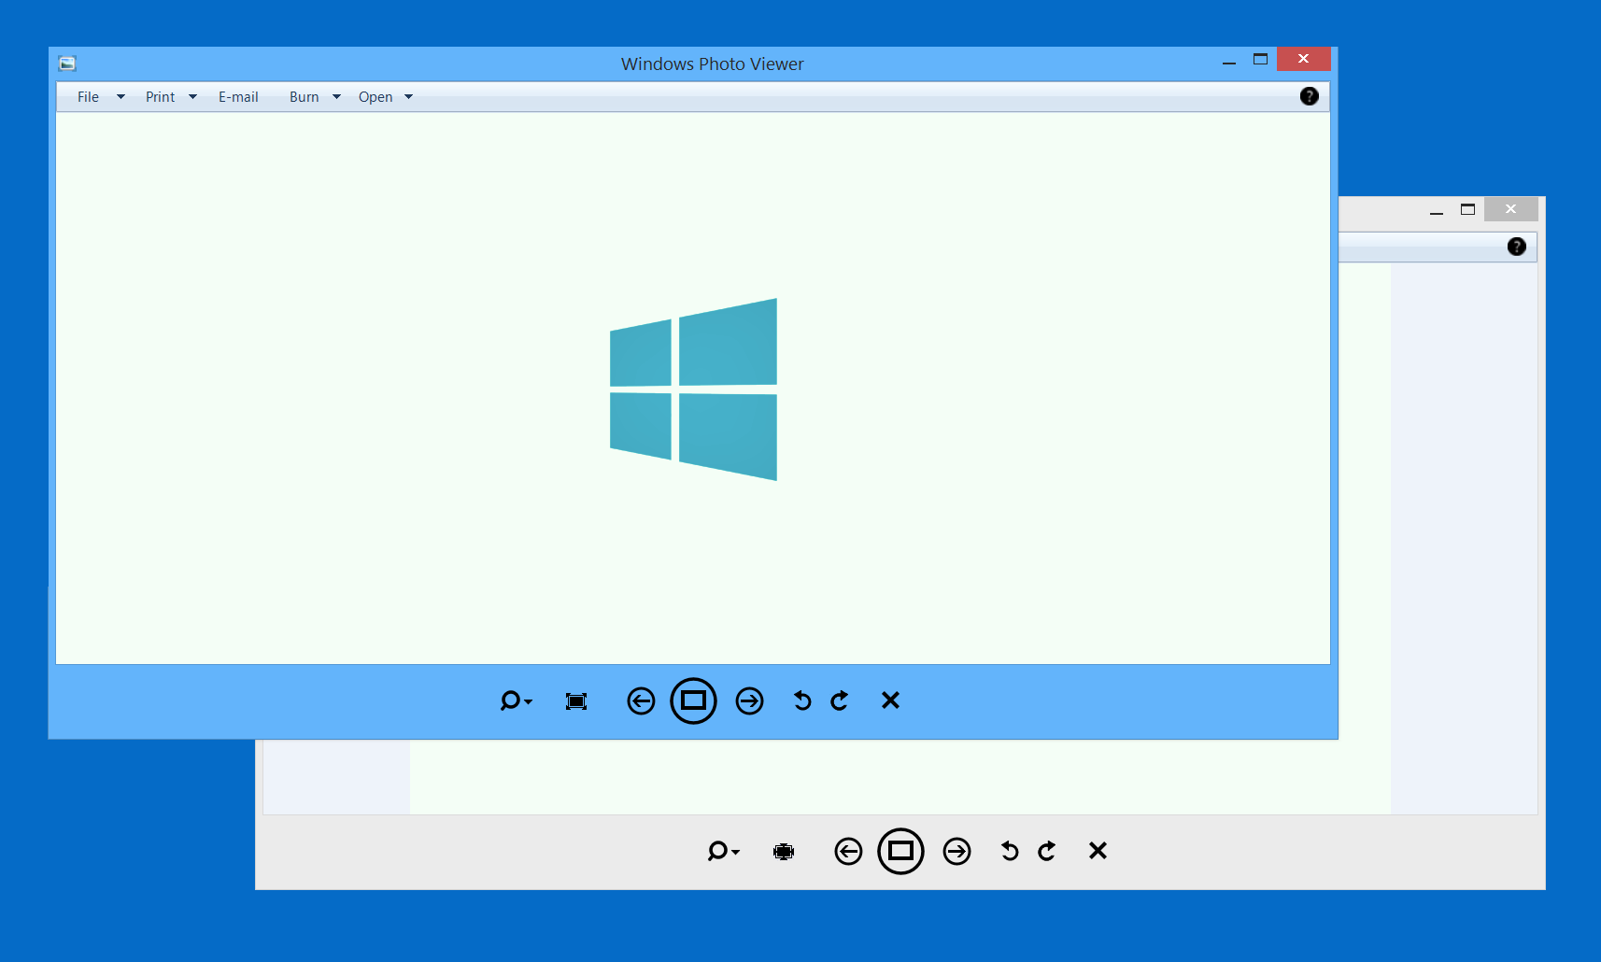Screen dimensions: 1601x962
Task: Rotate clockwise in front window
Action: pyautogui.click(x=840, y=700)
